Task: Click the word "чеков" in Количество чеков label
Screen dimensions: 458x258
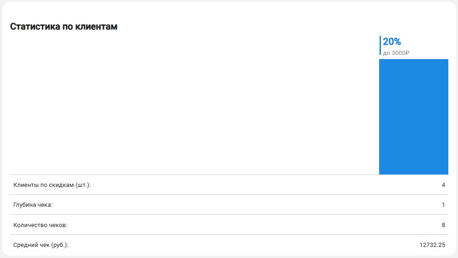Action: (x=58, y=225)
